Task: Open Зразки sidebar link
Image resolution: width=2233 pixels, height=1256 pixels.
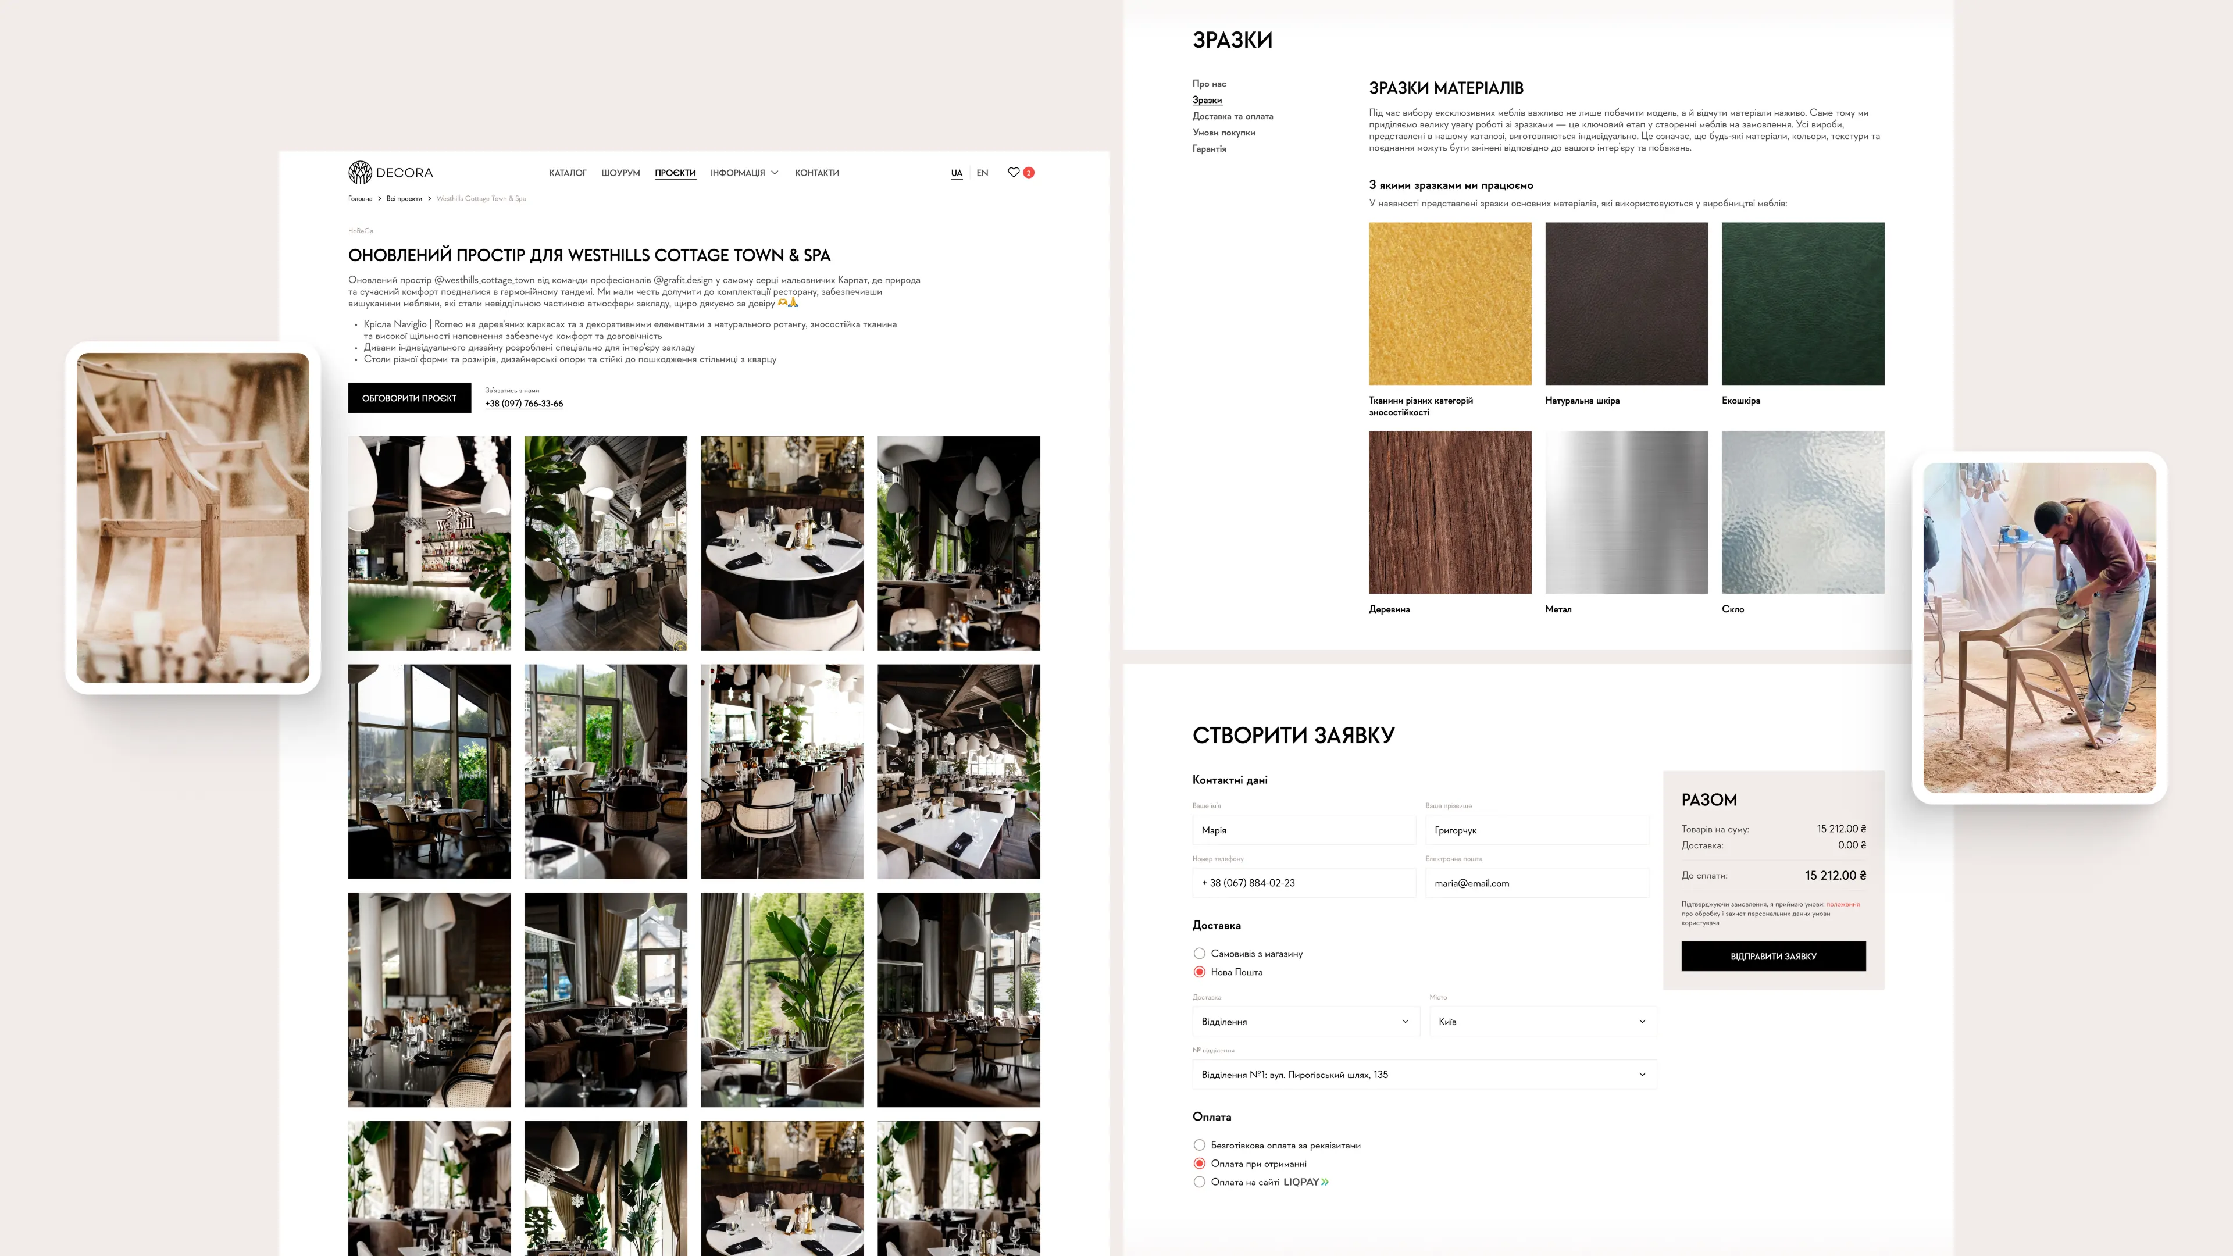Action: click(1207, 101)
